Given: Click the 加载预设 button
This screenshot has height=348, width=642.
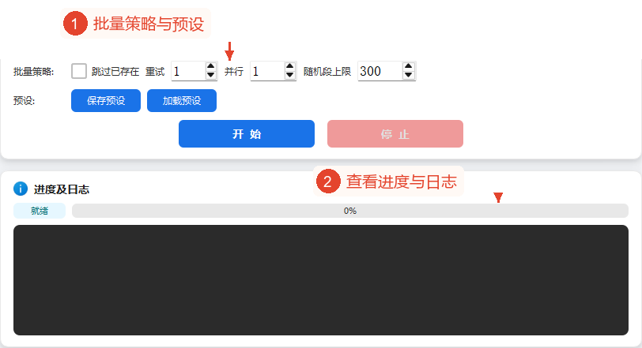Looking at the screenshot, I should 182,100.
